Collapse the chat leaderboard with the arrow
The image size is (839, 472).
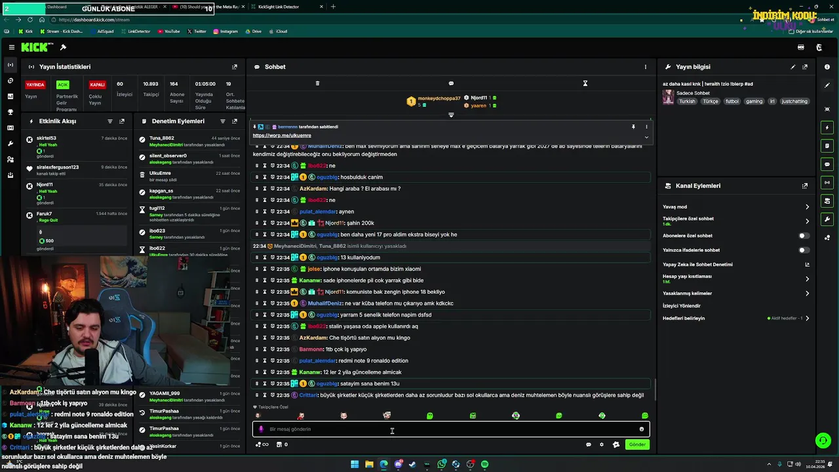click(451, 115)
